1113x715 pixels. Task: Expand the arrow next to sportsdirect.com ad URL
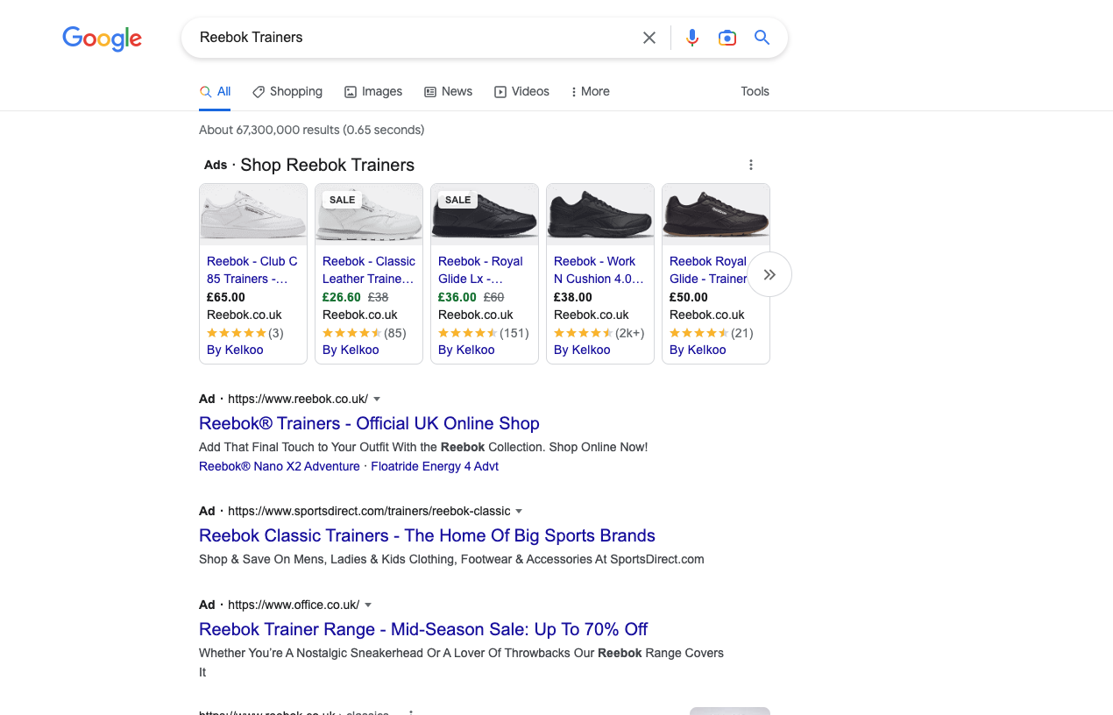click(519, 512)
